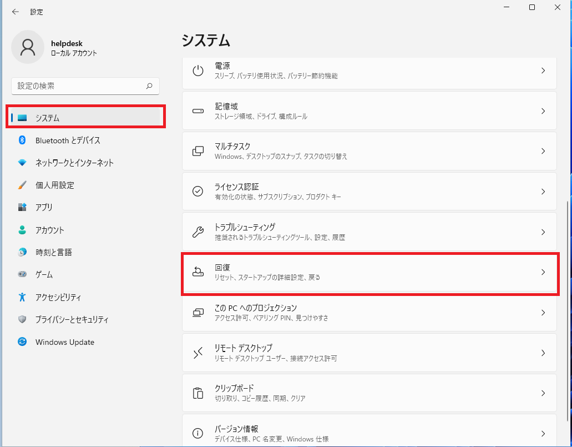The width and height of the screenshot is (572, 447).
Task: Click the プライバシーとセキュリティ shield icon
Action: [22, 319]
